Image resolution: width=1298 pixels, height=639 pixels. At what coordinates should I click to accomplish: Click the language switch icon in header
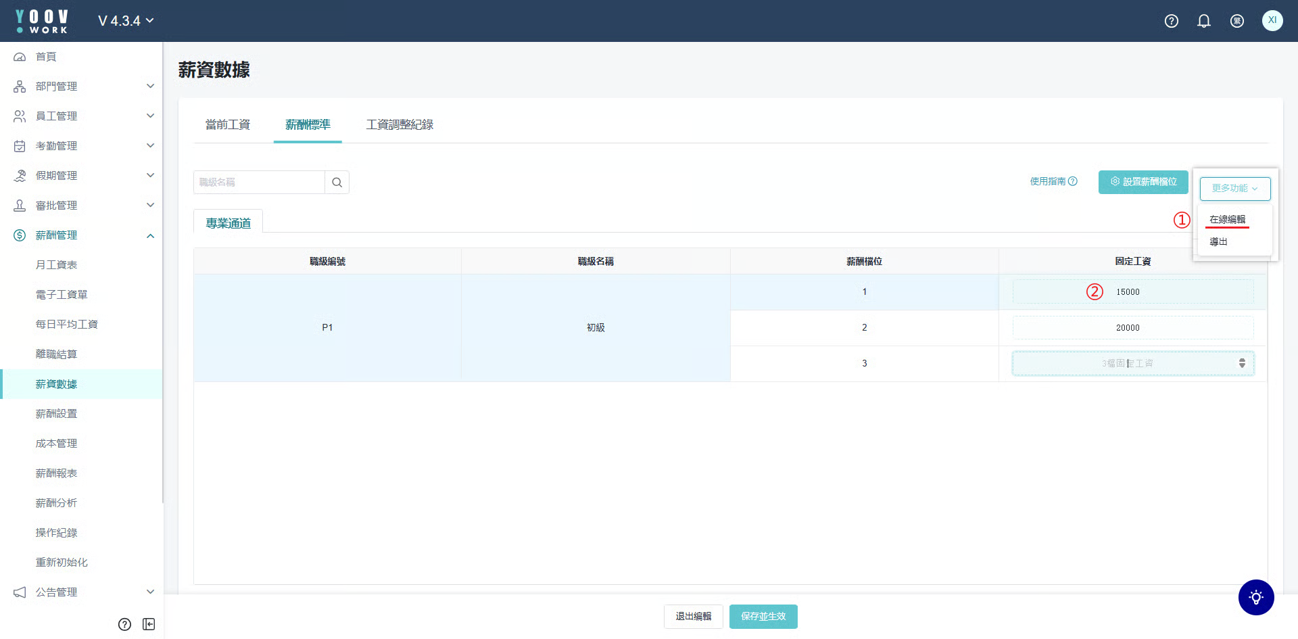coord(1237,21)
